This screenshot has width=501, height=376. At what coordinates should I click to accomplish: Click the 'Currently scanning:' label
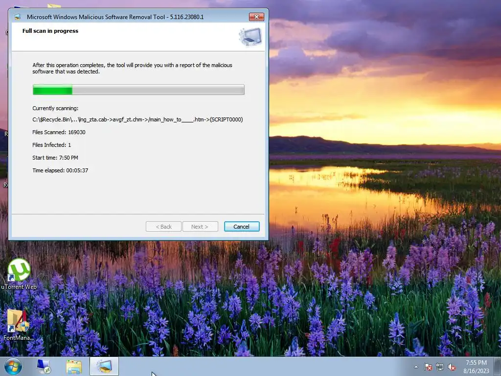pos(55,108)
